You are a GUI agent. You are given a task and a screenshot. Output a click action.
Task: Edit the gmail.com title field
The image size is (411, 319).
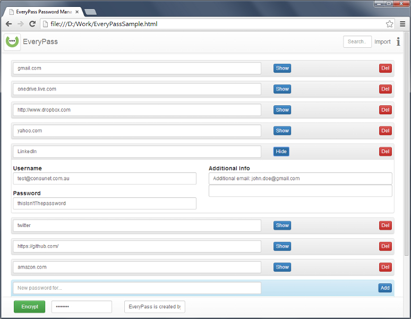click(x=137, y=68)
